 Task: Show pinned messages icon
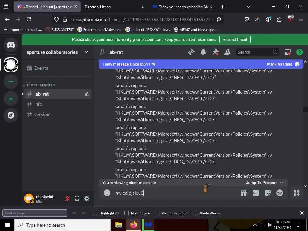215,52
